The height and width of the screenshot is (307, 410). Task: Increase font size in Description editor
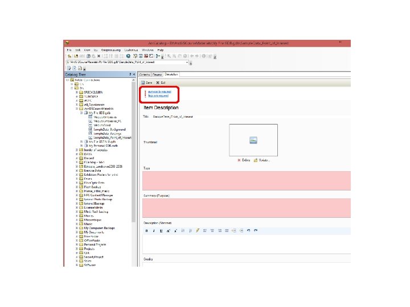click(x=169, y=231)
